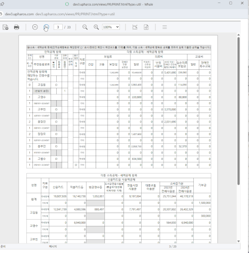Viewport: 249px width, 253px height.
Task: Click the 인적공제 항목 header
Action: click(x=53, y=52)
